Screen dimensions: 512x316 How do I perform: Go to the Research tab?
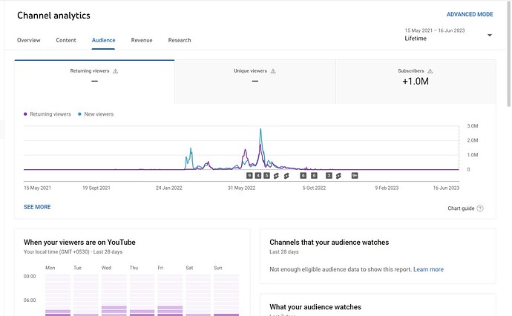pos(180,40)
